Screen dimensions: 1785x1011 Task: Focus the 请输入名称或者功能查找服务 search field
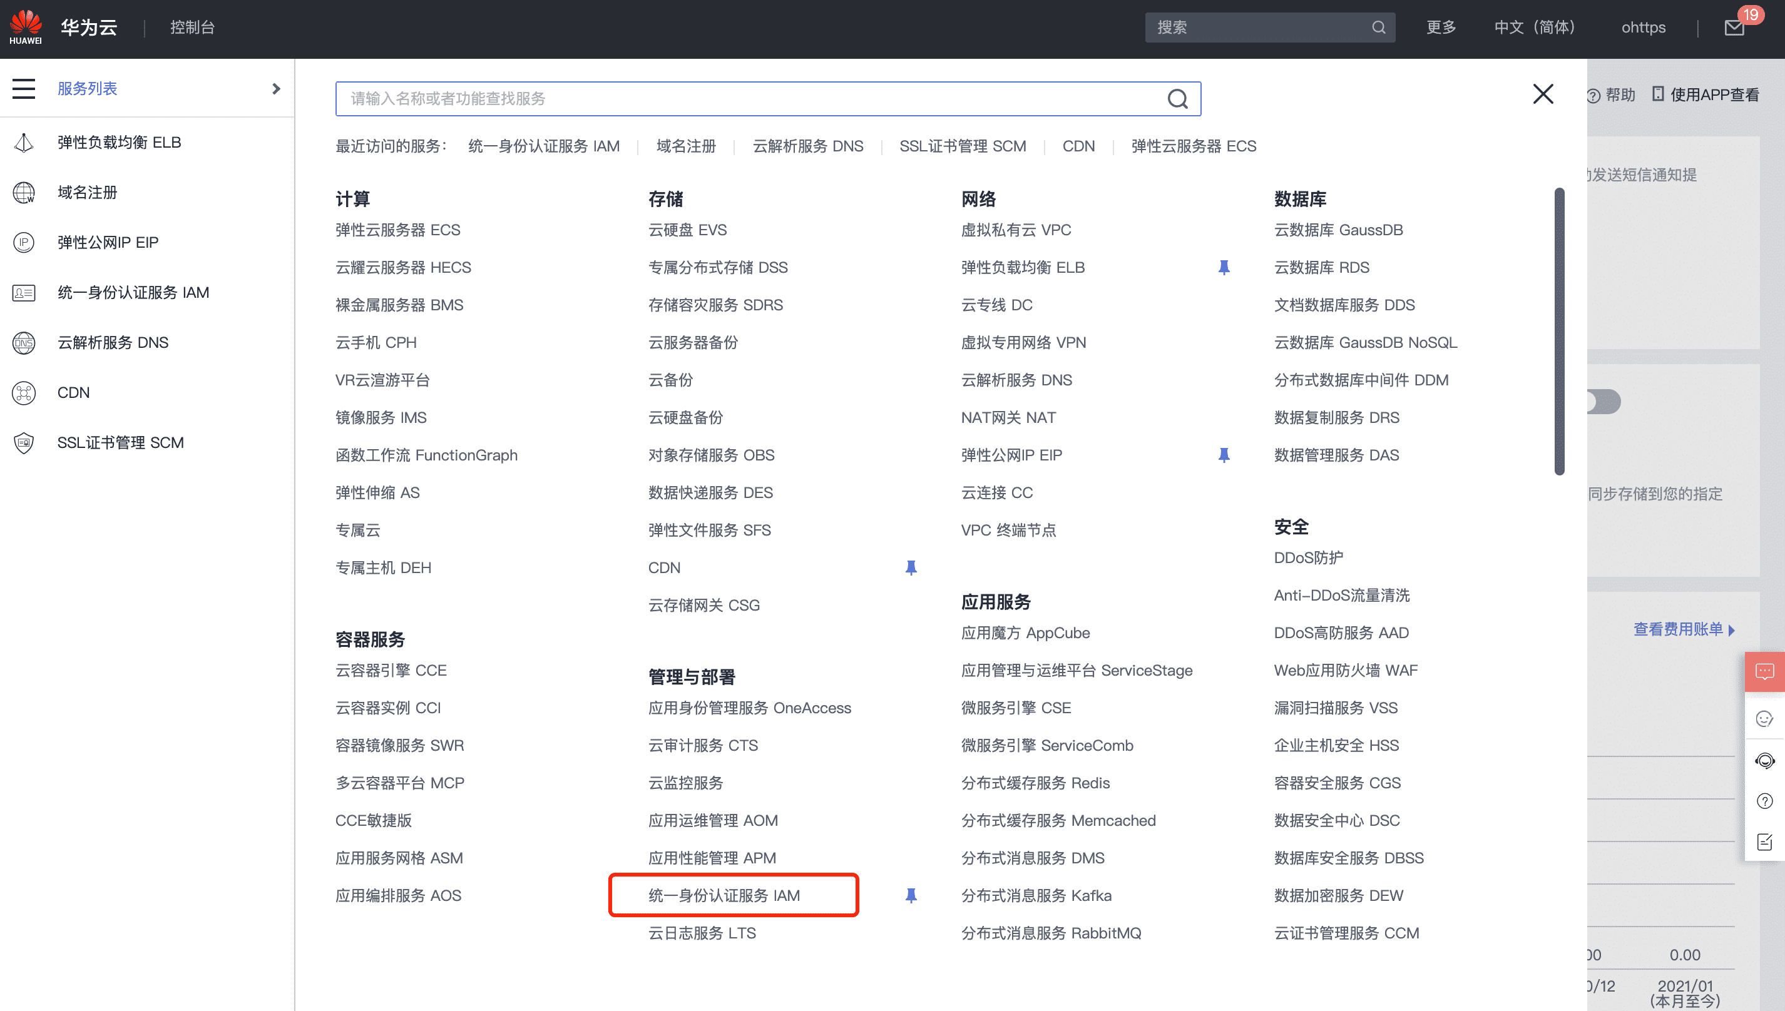(x=768, y=99)
